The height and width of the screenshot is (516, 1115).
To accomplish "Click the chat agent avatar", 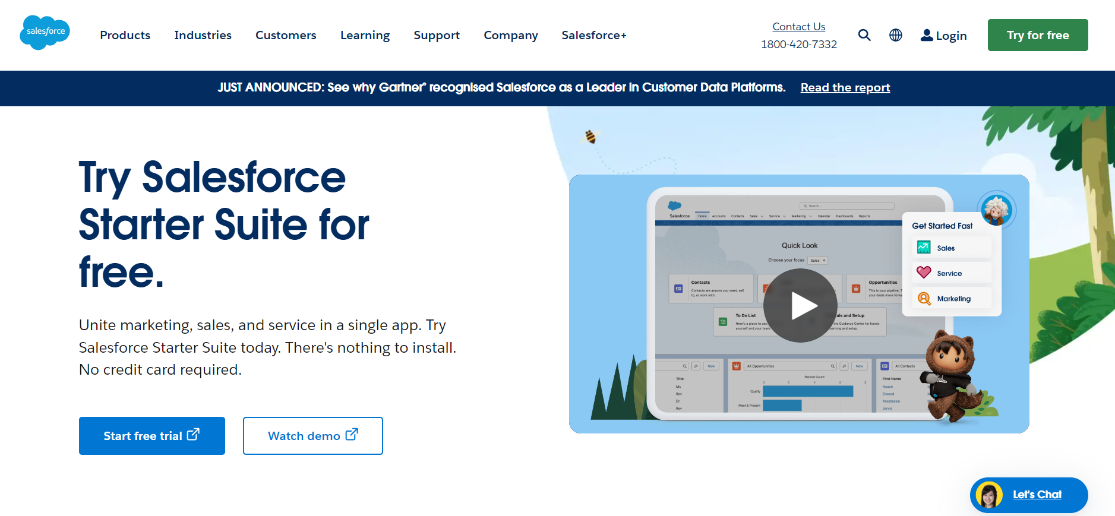I will coord(988,495).
